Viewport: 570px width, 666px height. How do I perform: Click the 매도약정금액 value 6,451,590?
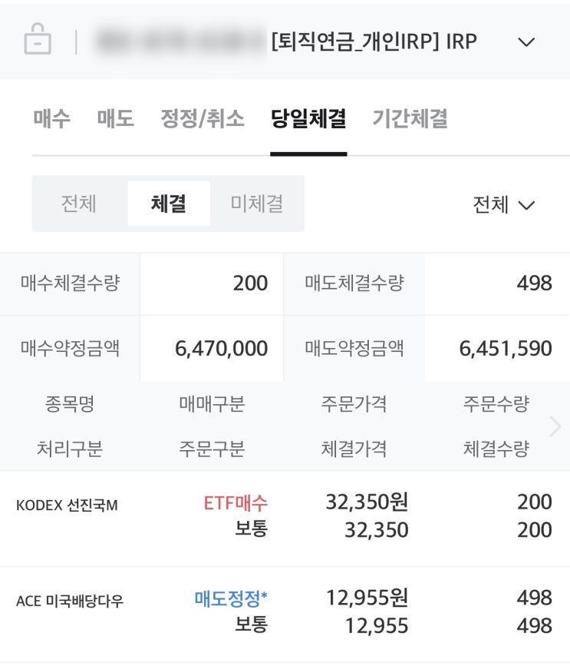(x=505, y=349)
